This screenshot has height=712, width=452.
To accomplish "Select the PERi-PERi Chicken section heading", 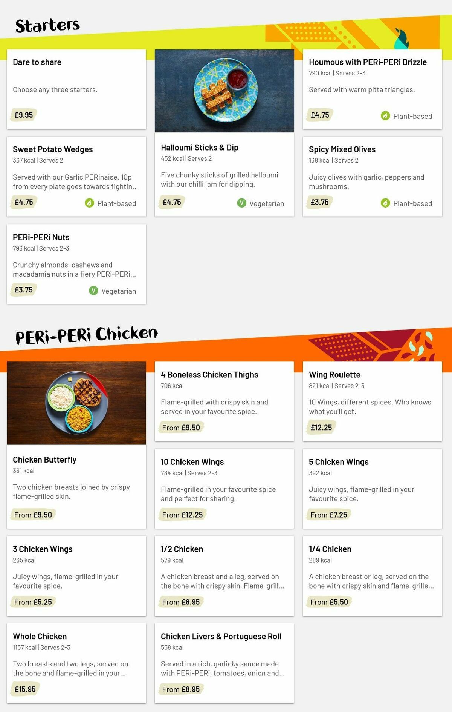I will [x=87, y=334].
